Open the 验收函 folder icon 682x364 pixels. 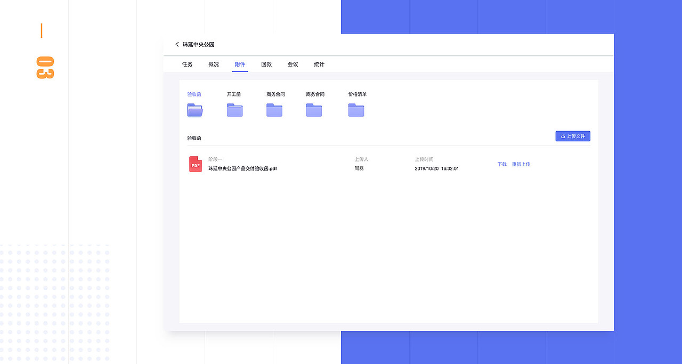click(195, 110)
